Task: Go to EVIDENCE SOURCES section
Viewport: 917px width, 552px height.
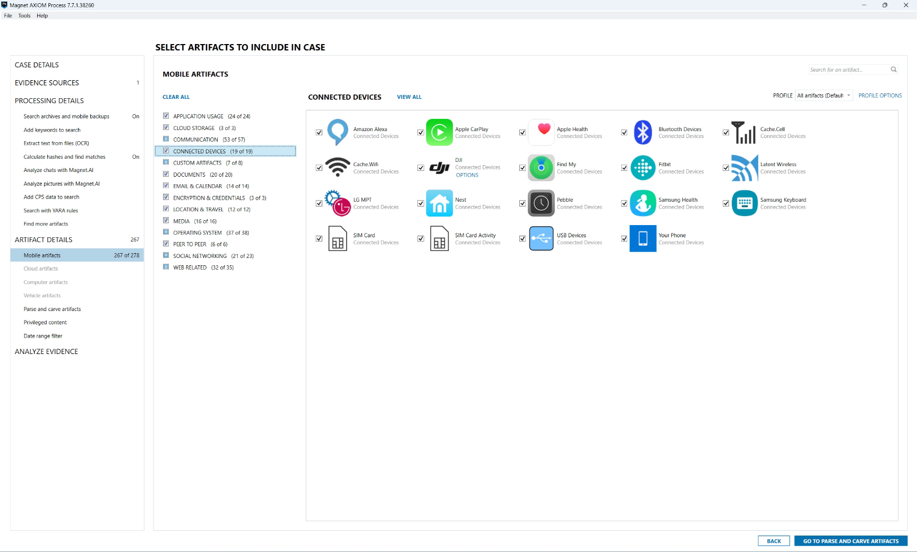Action: point(47,83)
